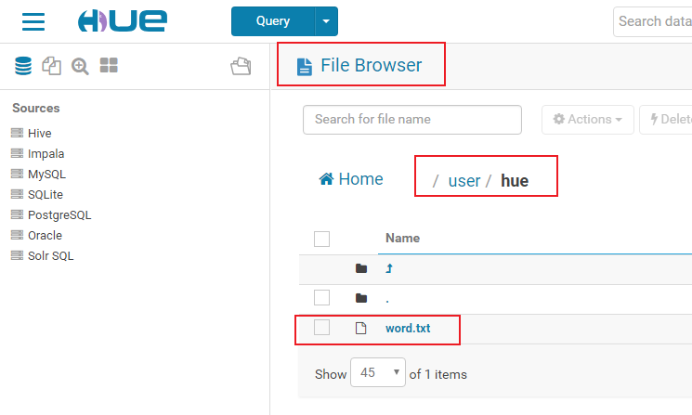Click the Hive server icon
The image size is (692, 415).
point(17,133)
